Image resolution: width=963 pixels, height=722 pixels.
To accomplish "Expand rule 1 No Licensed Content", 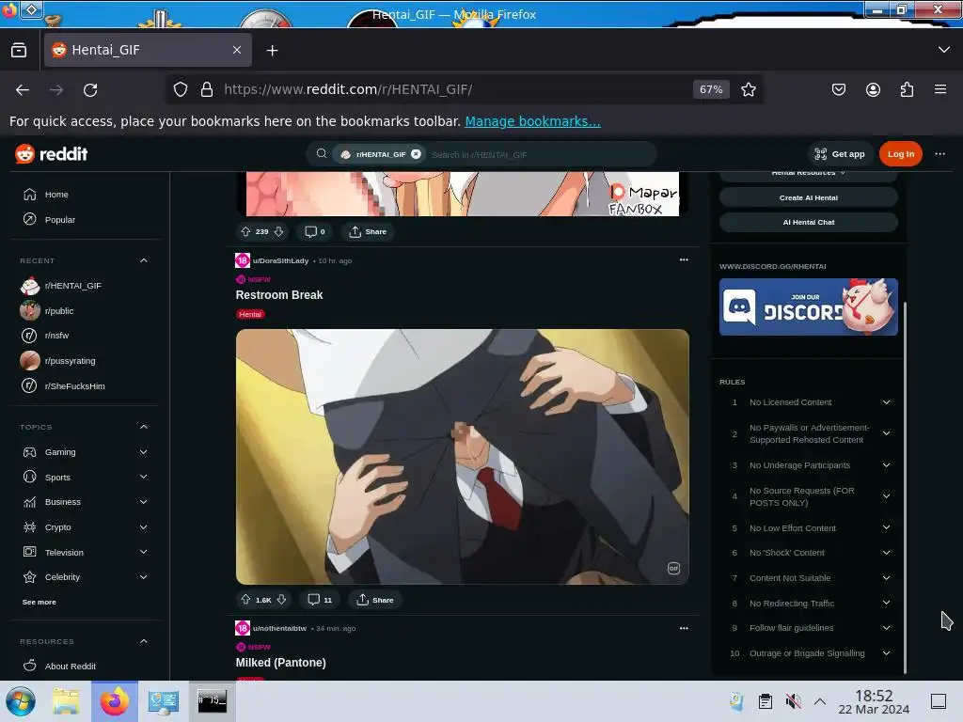I will [886, 402].
